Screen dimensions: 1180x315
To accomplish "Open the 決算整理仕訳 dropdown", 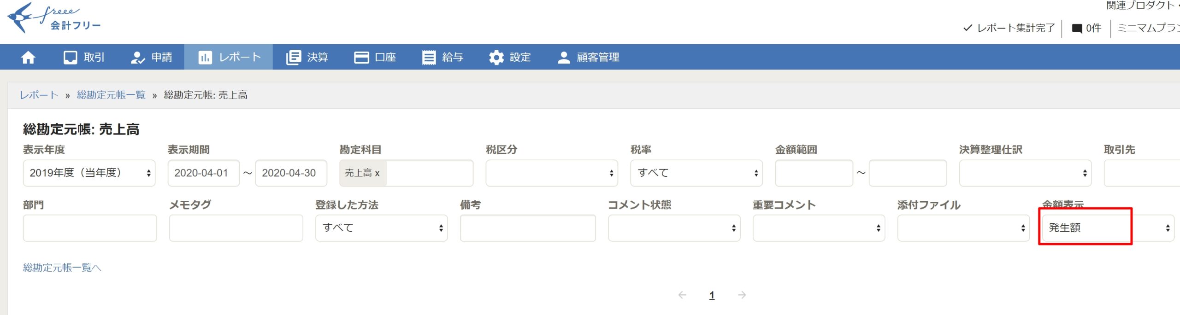I will [1025, 173].
